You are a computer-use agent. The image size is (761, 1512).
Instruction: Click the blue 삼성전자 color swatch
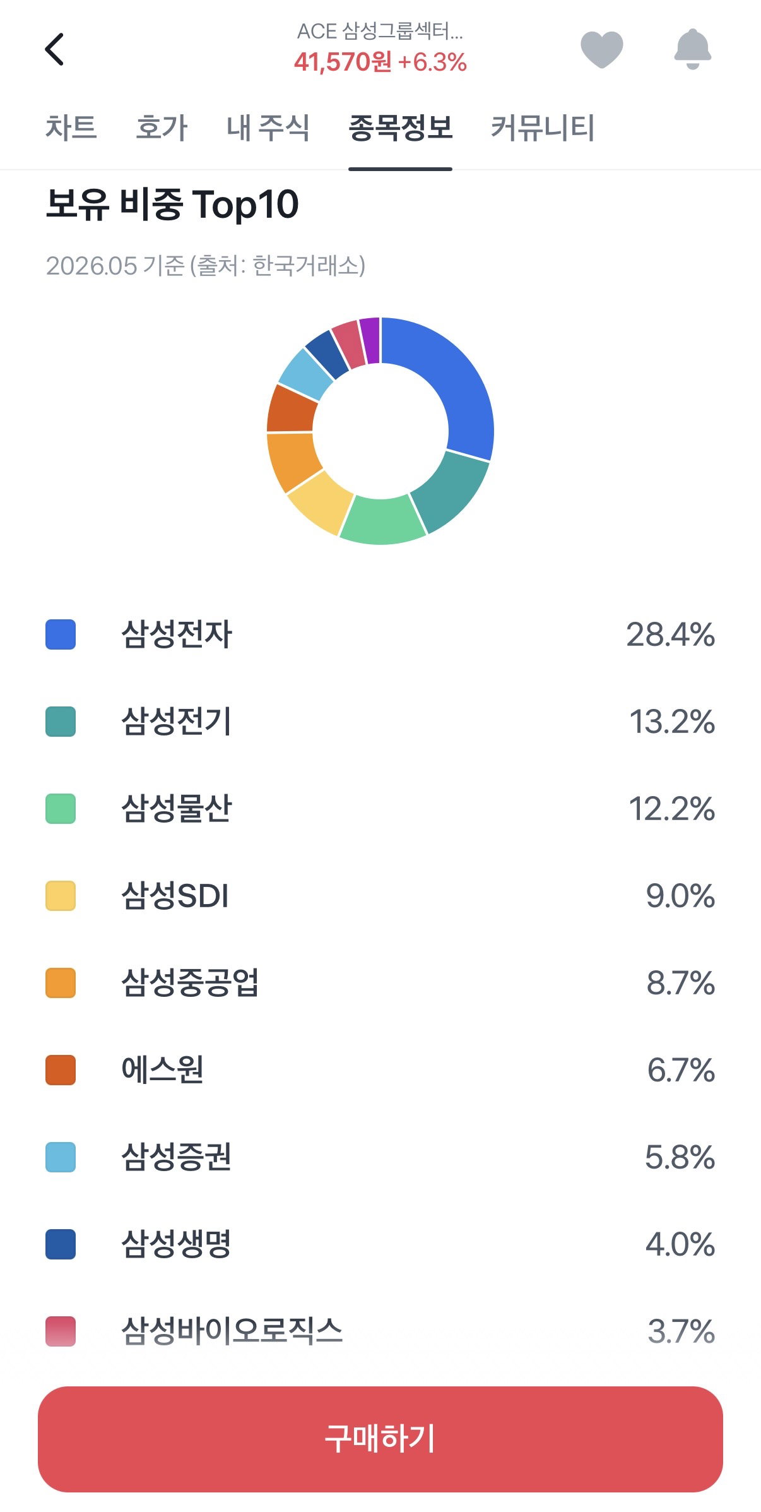(61, 634)
